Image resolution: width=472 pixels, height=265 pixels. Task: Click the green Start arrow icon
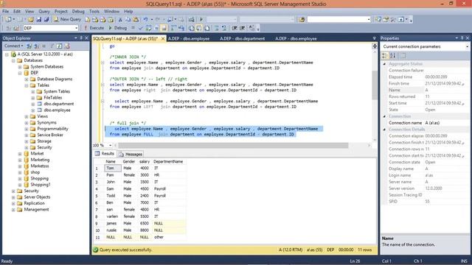pyautogui.click(x=201, y=20)
